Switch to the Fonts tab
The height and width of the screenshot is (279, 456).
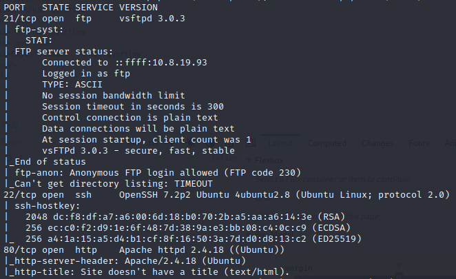[x=419, y=143]
